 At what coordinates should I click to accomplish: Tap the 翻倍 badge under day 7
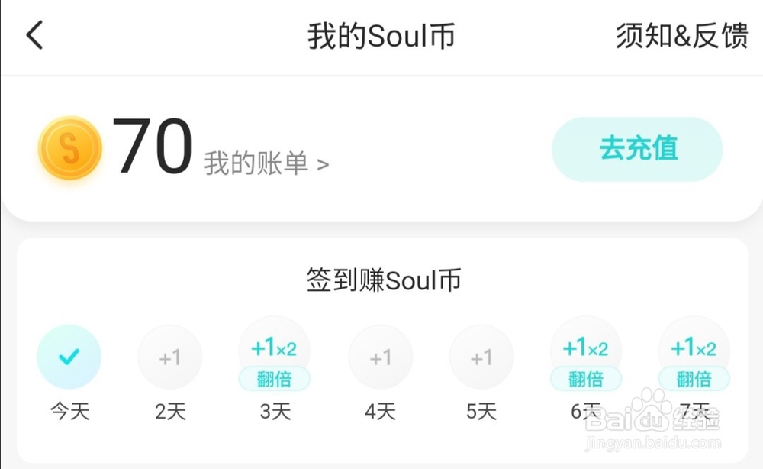(x=694, y=379)
